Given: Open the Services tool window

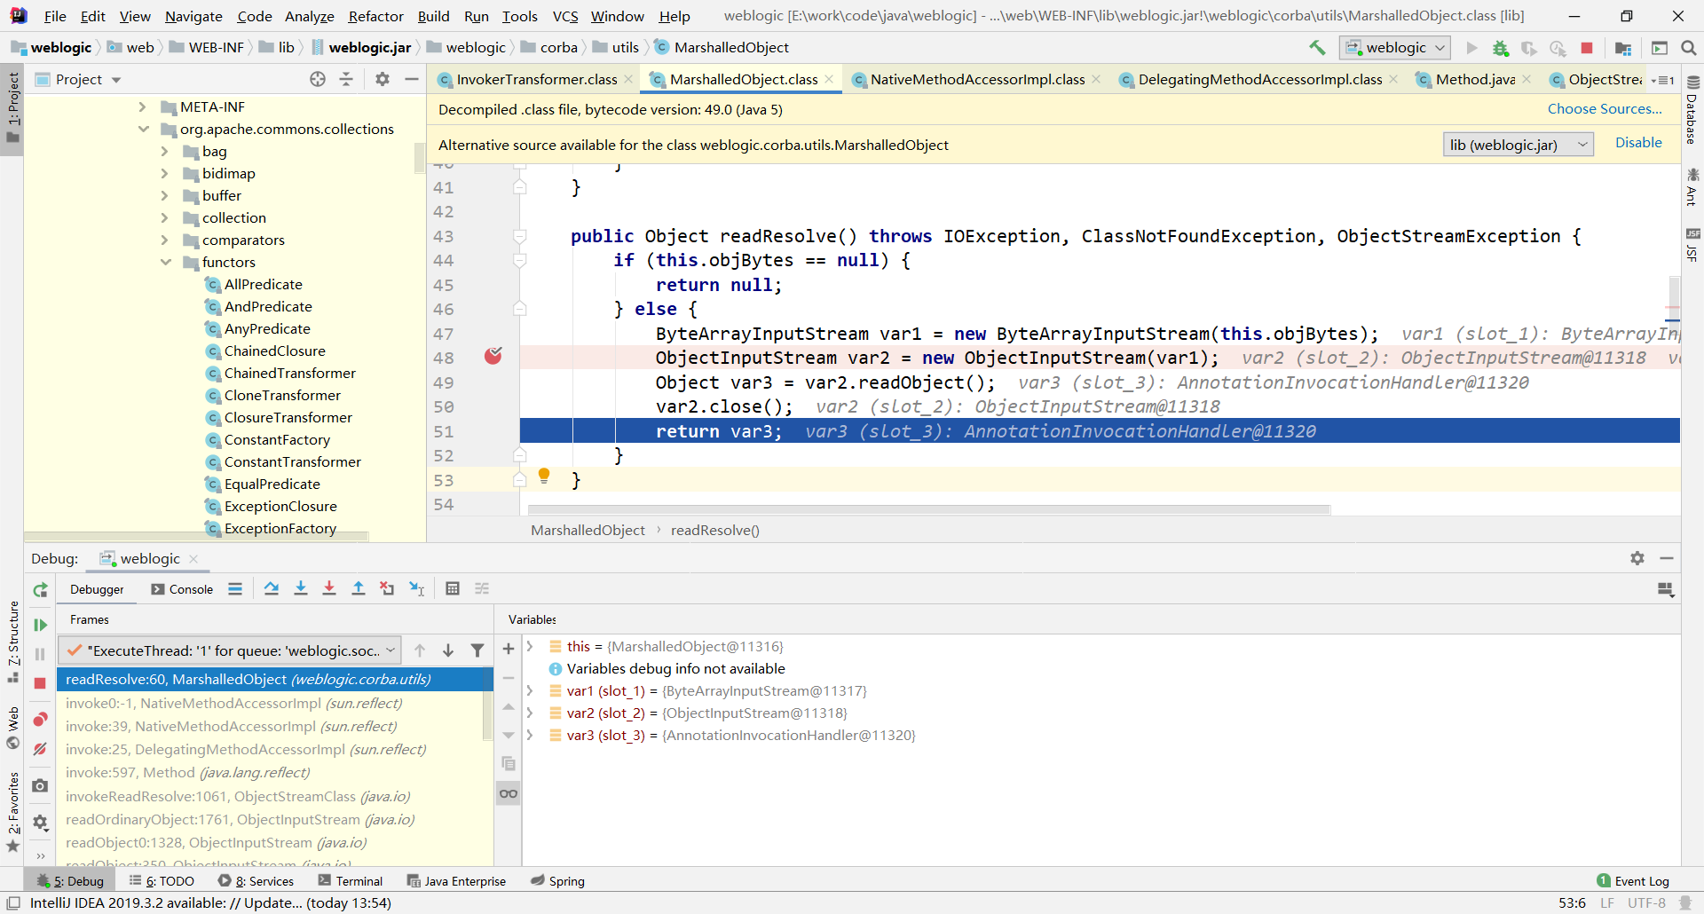Looking at the screenshot, I should [x=256, y=881].
